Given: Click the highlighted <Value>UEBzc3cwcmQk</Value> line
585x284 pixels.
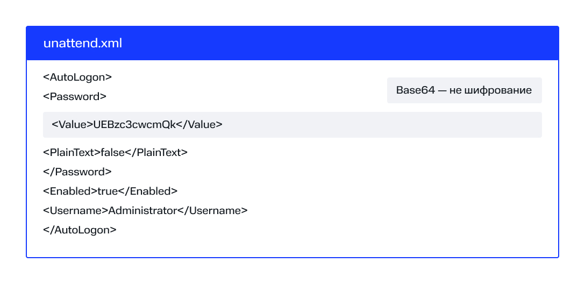Looking at the screenshot, I should [x=292, y=125].
